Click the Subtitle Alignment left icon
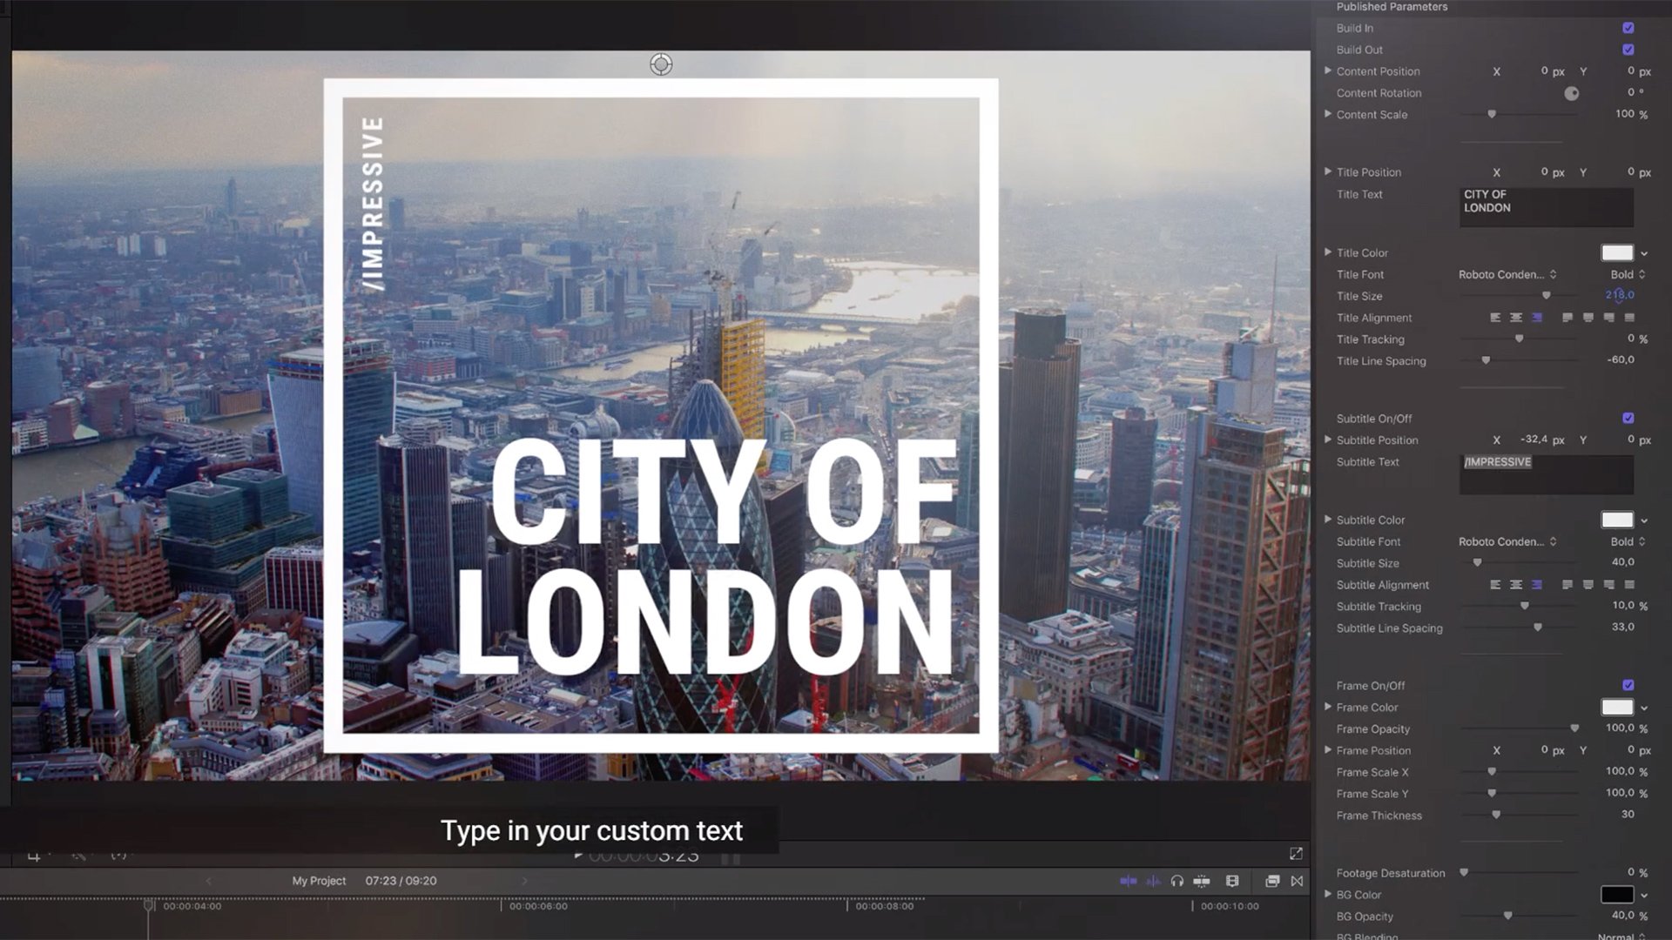1672x940 pixels. (x=1494, y=584)
